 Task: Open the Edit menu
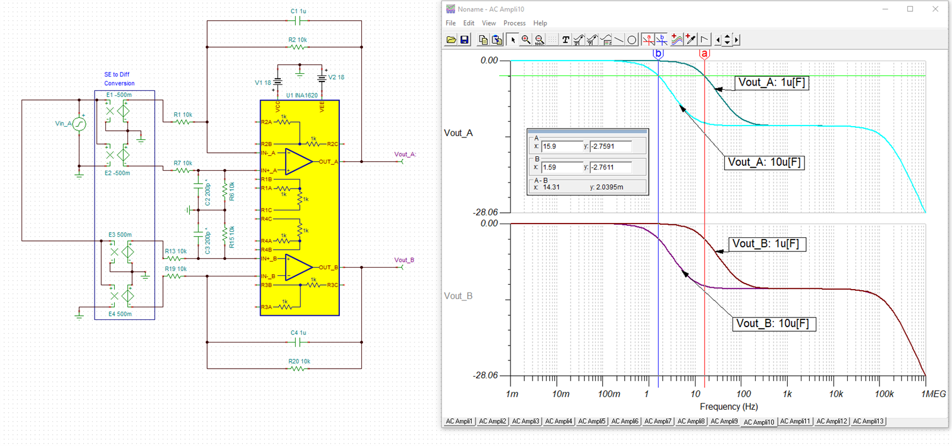click(x=469, y=23)
